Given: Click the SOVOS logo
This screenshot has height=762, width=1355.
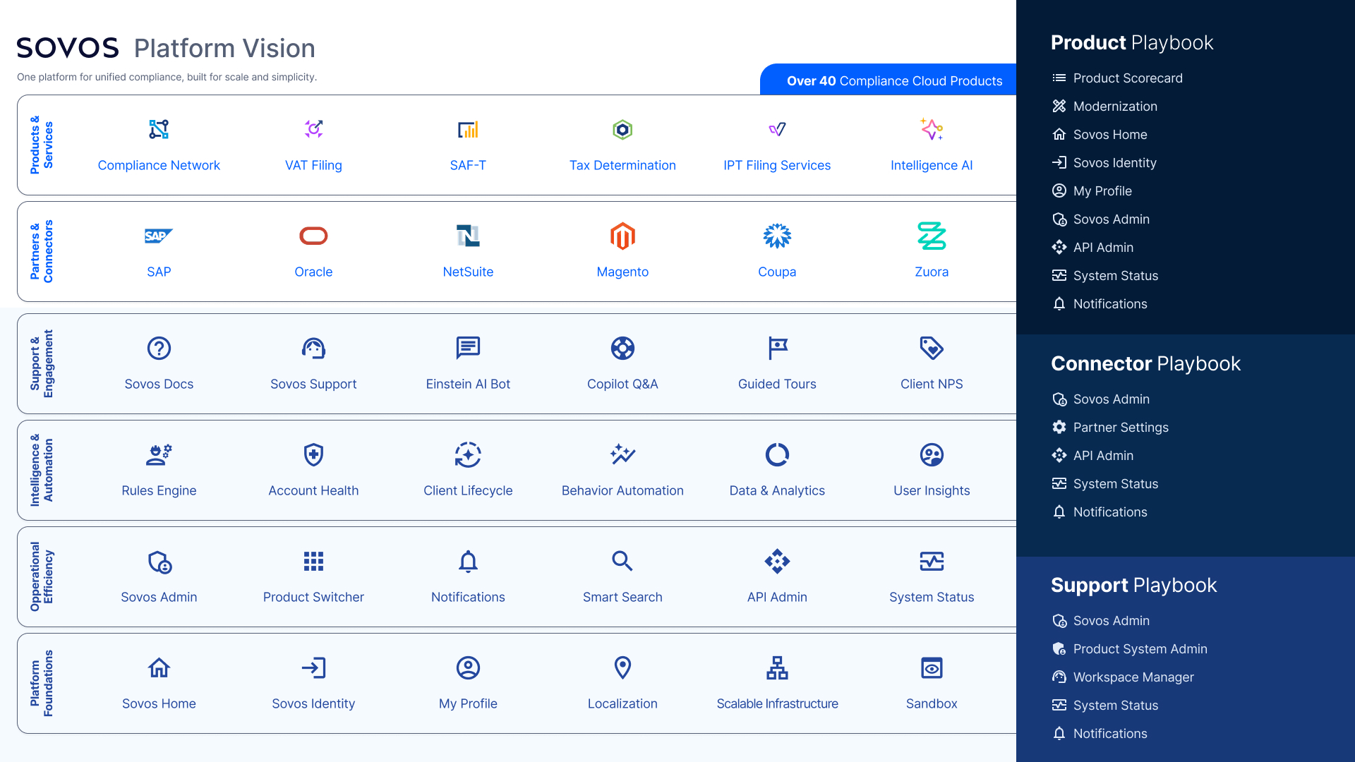Looking at the screenshot, I should click(67, 47).
